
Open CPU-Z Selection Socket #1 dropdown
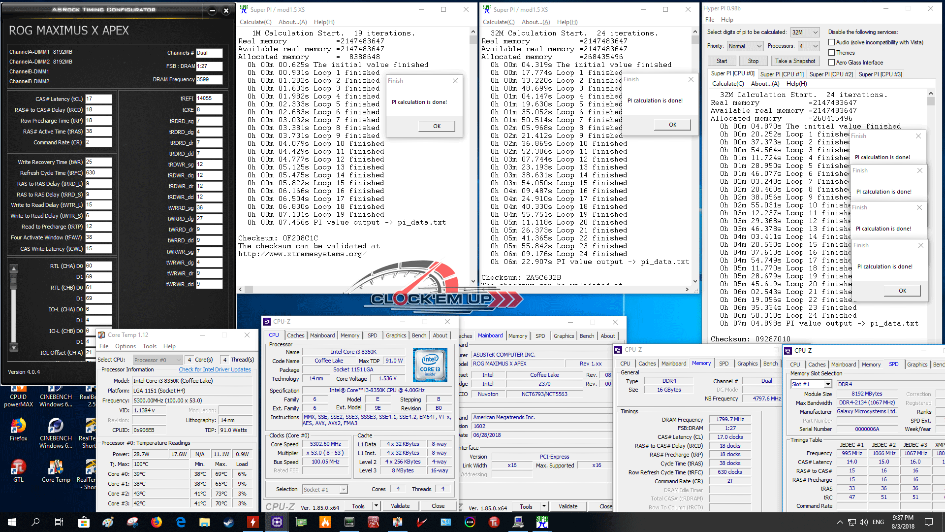[325, 489]
